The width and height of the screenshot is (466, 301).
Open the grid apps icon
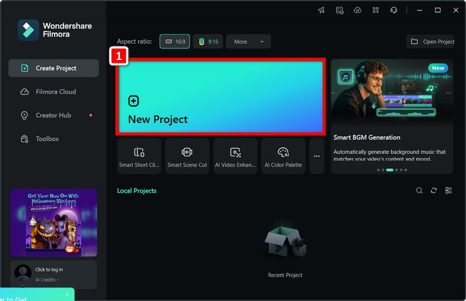[x=376, y=10]
